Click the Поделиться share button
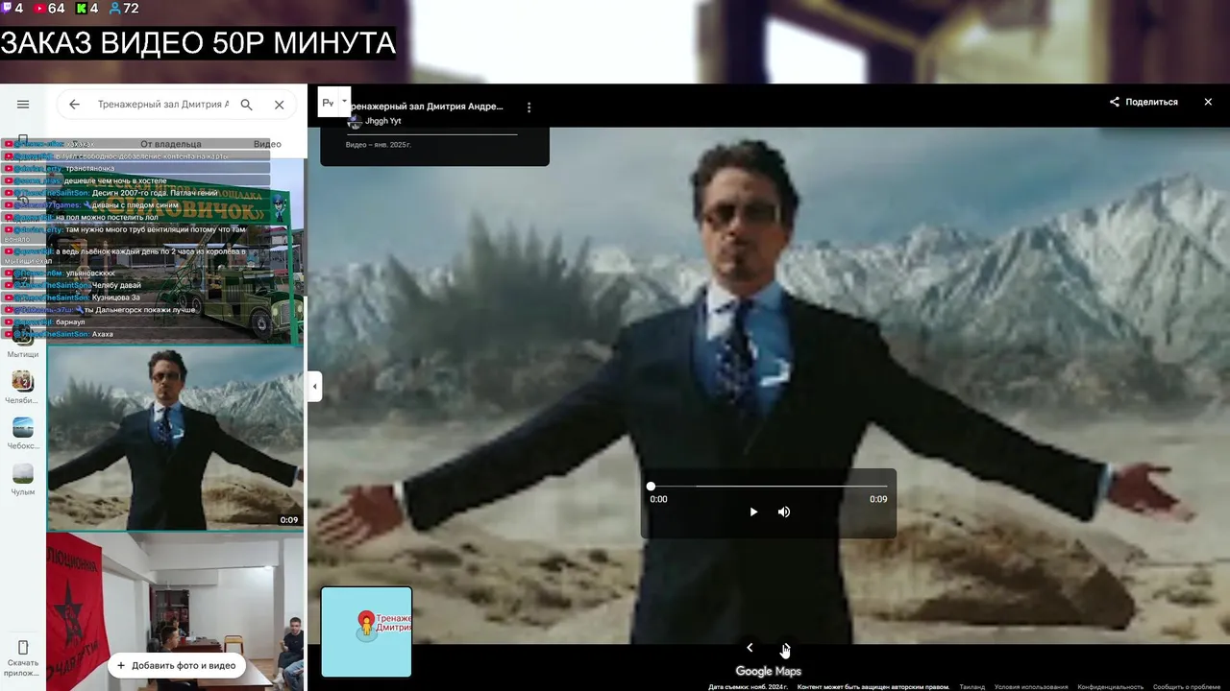Image resolution: width=1230 pixels, height=691 pixels. 1144,102
